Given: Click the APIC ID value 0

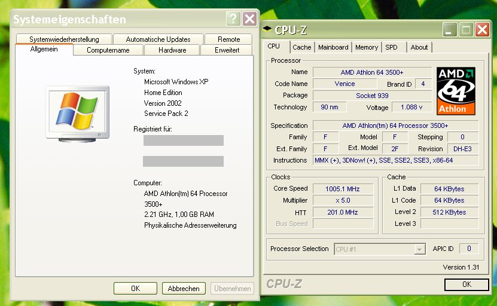Looking at the screenshot, I should click(469, 249).
